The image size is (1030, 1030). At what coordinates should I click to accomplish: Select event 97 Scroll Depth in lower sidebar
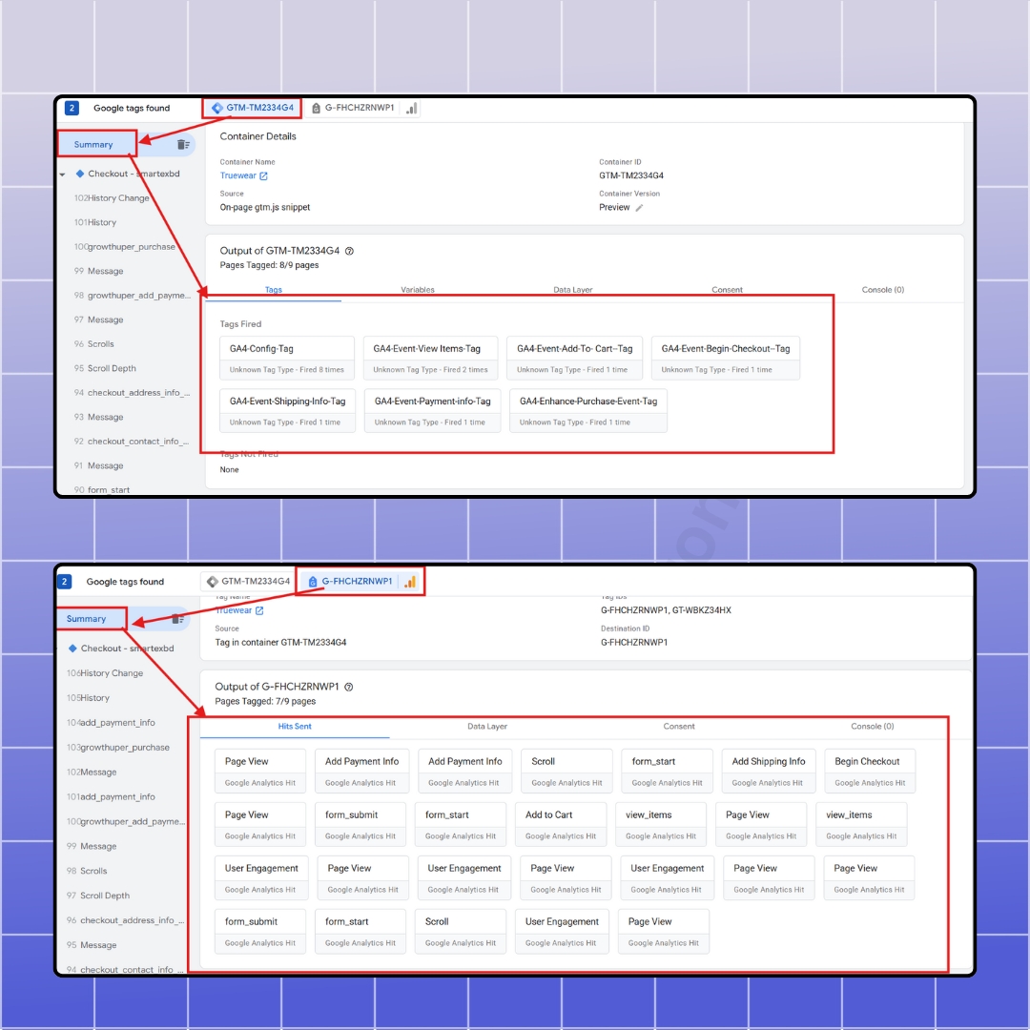98,896
